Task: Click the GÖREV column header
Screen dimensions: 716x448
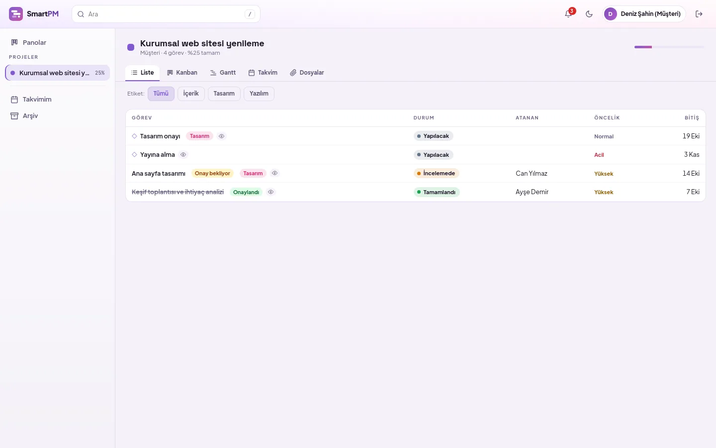Action: 142,118
